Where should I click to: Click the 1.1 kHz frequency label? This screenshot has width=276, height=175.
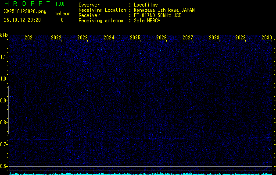4,56
